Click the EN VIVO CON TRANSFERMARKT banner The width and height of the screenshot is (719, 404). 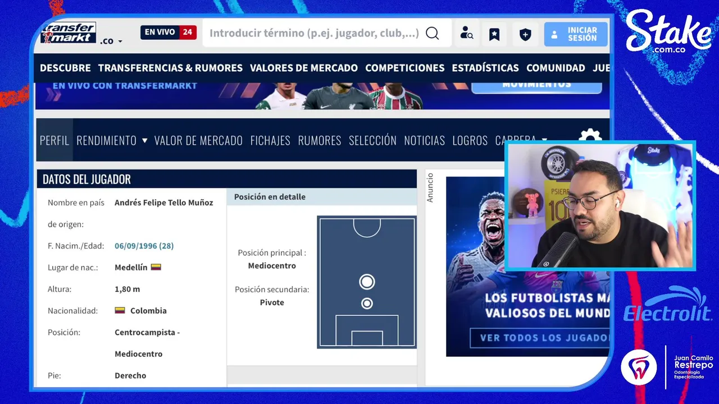(125, 86)
